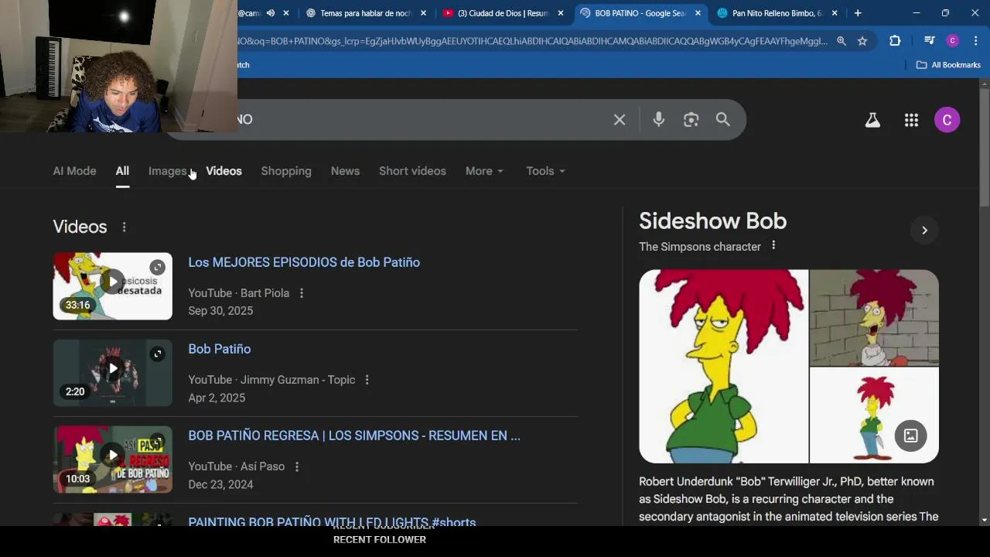Play the 2:20 video thumbnail
The image size is (990, 557).
coord(112,373)
